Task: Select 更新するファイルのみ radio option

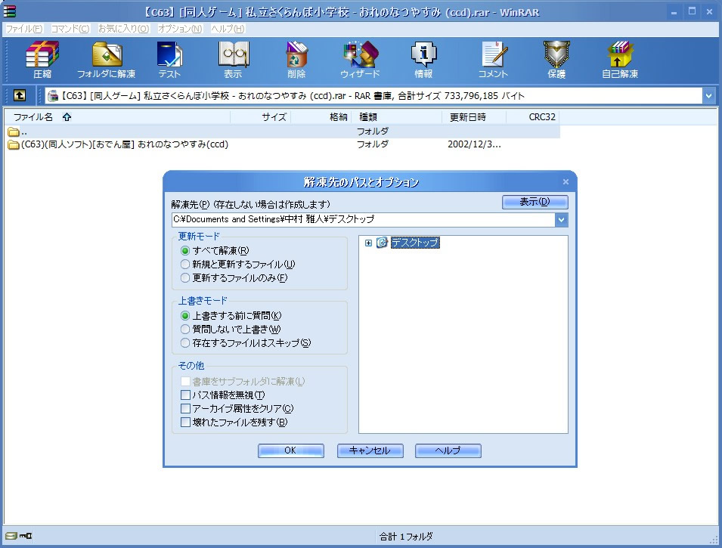Action: coord(185,277)
